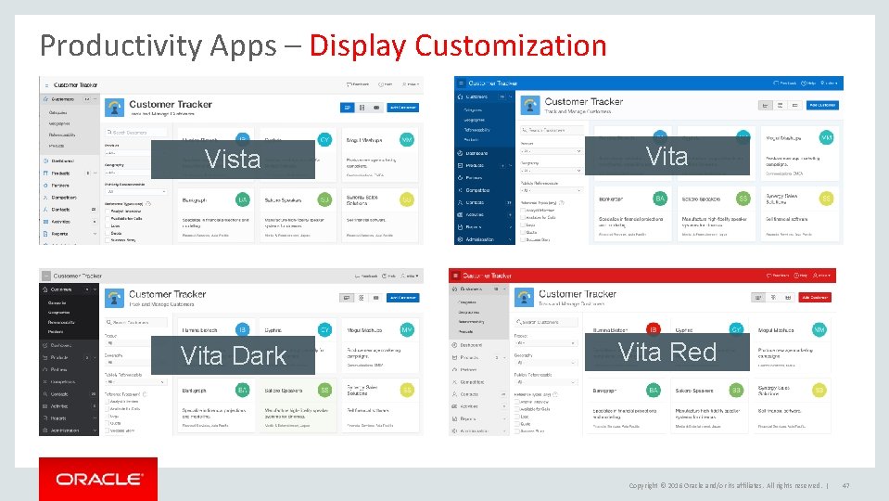Click the Feedback icon in Vita Red header
This screenshot has width=889, height=501.
pyautogui.click(x=768, y=276)
